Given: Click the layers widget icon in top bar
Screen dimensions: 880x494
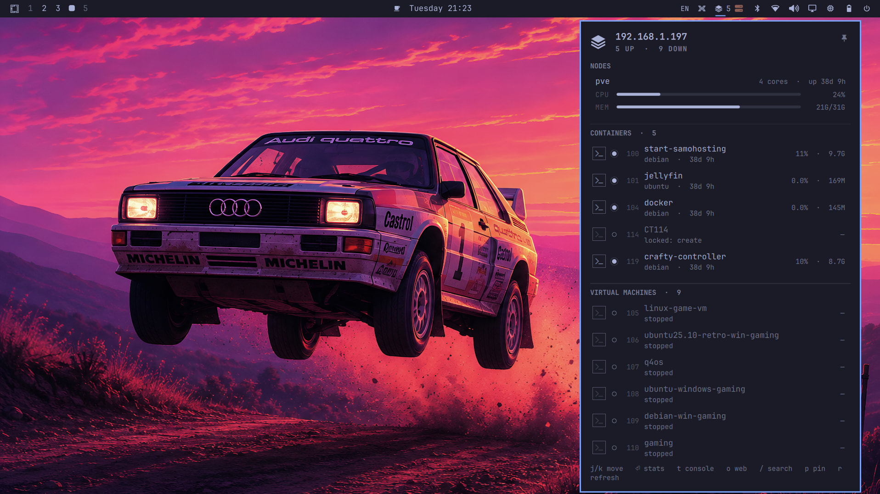Looking at the screenshot, I should [719, 9].
